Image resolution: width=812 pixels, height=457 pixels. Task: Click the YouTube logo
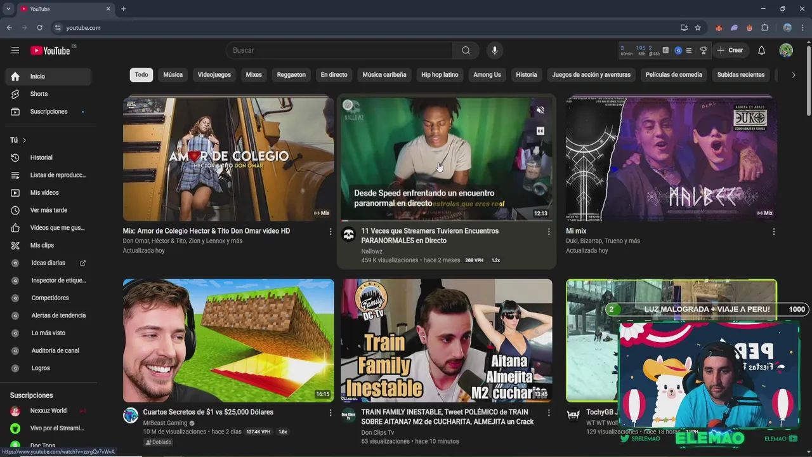51,51
